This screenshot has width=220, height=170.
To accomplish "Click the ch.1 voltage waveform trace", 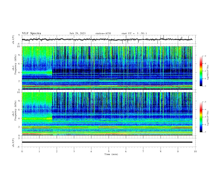I will [x=107, y=39].
